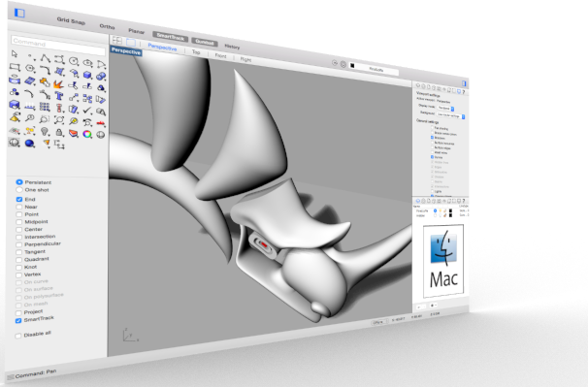588x387 pixels.
Task: Expand the current layer selector in toolbar
Action: [374, 68]
